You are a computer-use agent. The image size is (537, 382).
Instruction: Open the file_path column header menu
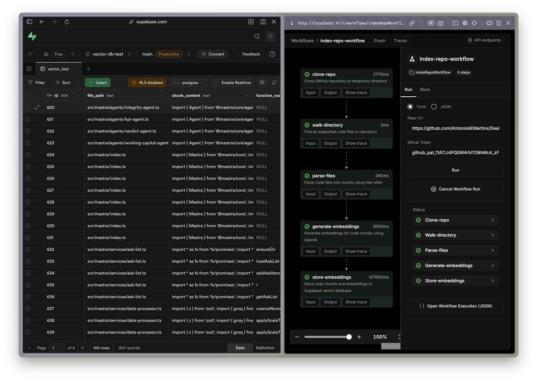pyautogui.click(x=162, y=95)
